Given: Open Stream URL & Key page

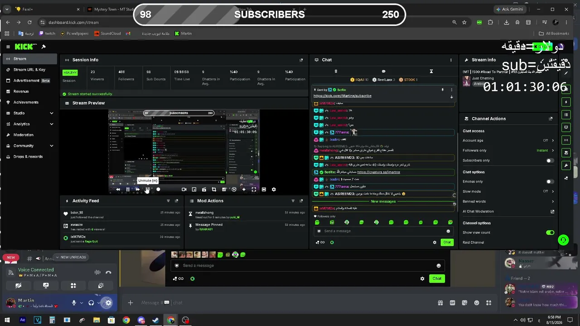Looking at the screenshot, I should tap(29, 70).
